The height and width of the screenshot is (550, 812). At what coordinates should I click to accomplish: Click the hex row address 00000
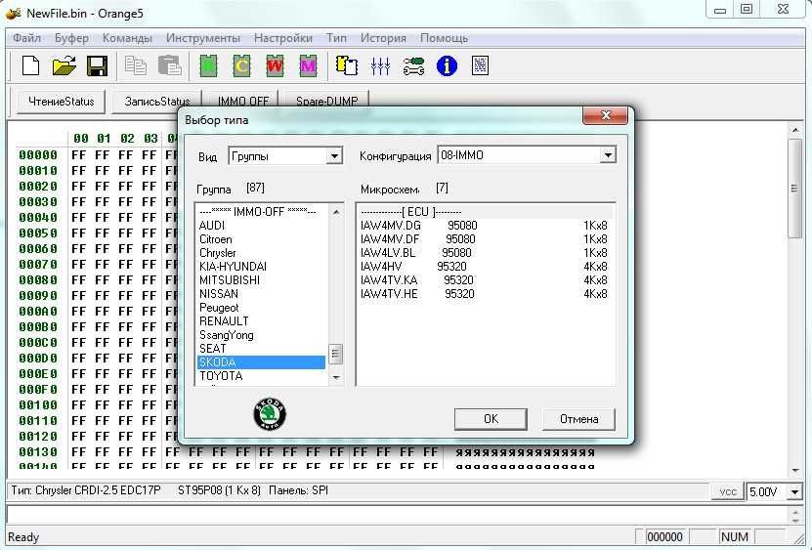38,155
